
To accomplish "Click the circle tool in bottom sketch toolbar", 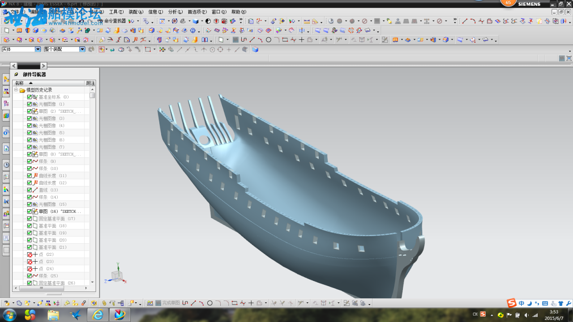I will coord(210,303).
